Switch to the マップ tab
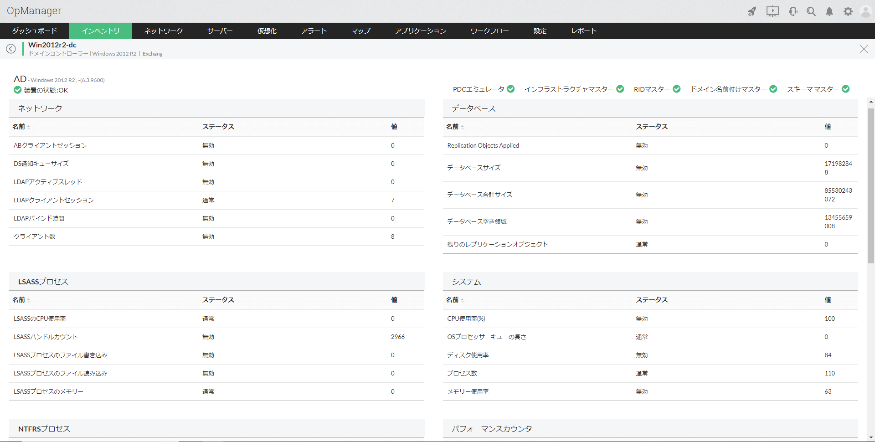This screenshot has width=875, height=442. (x=361, y=31)
